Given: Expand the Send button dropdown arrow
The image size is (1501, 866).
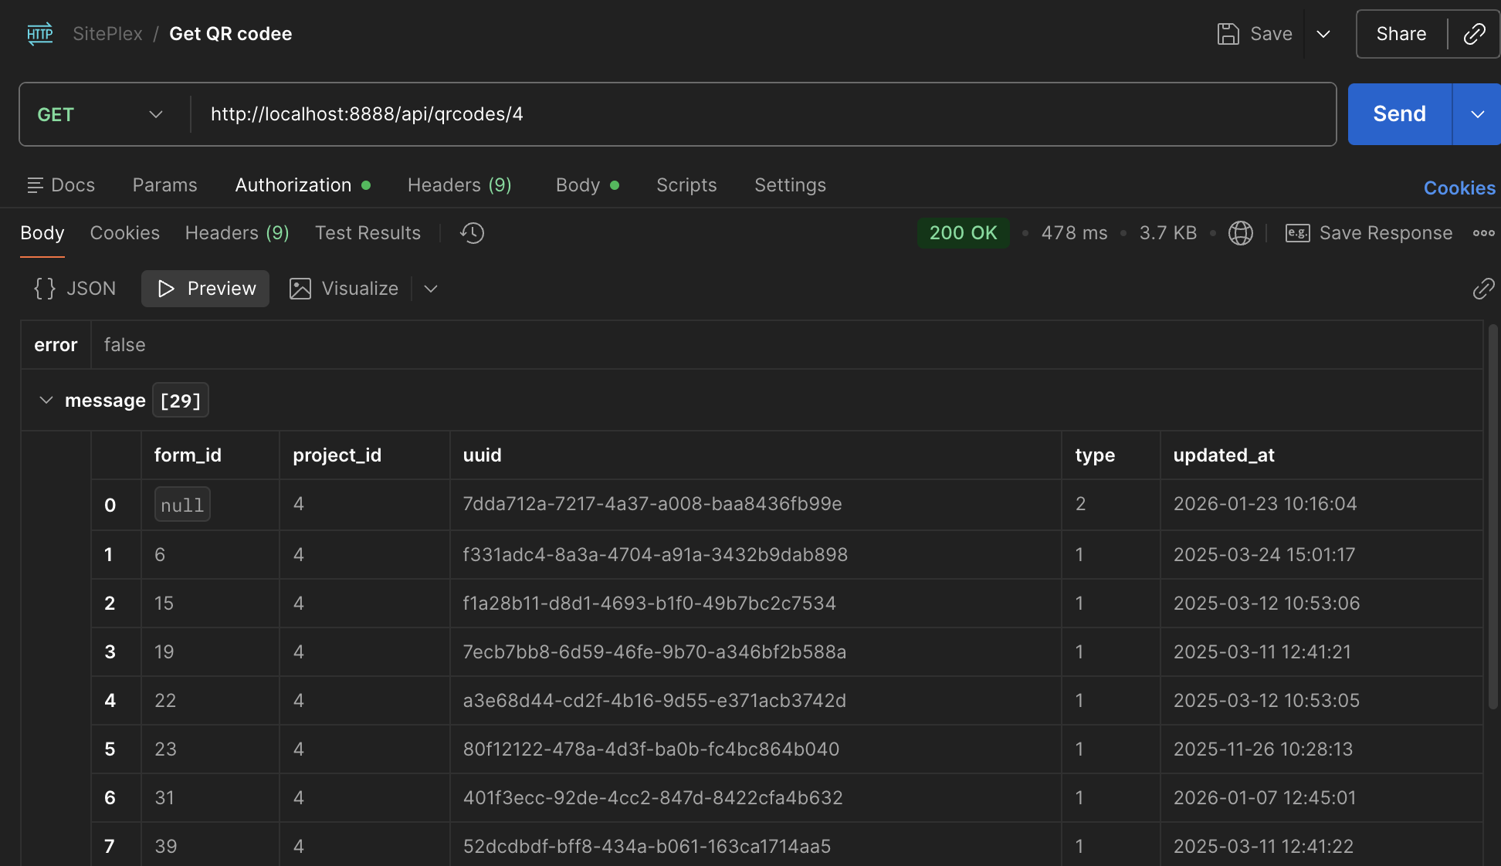Looking at the screenshot, I should click(1477, 113).
